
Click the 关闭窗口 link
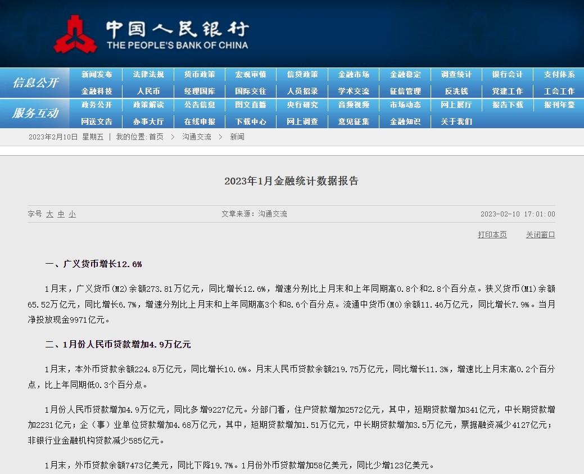point(540,234)
